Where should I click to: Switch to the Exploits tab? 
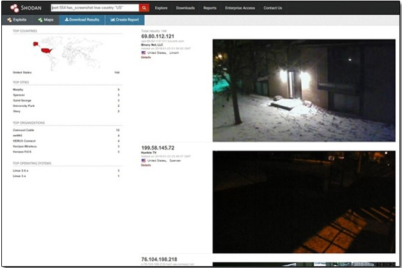17,20
